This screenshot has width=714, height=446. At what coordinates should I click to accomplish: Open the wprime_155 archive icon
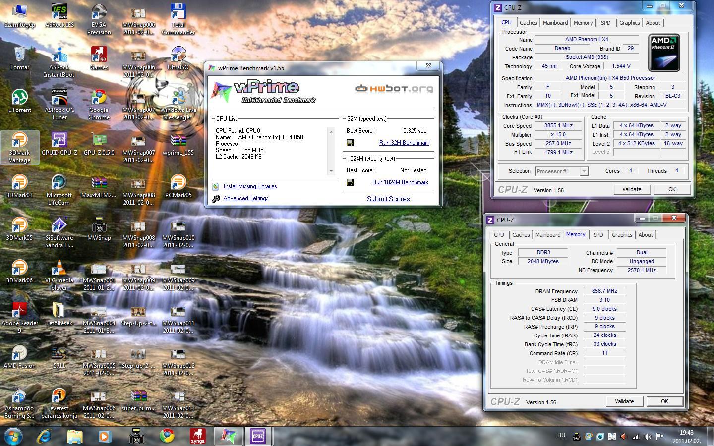(178, 144)
